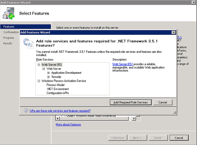Click left arrow of features list scrollbar
The width and height of the screenshot is (197, 145).
(58, 118)
